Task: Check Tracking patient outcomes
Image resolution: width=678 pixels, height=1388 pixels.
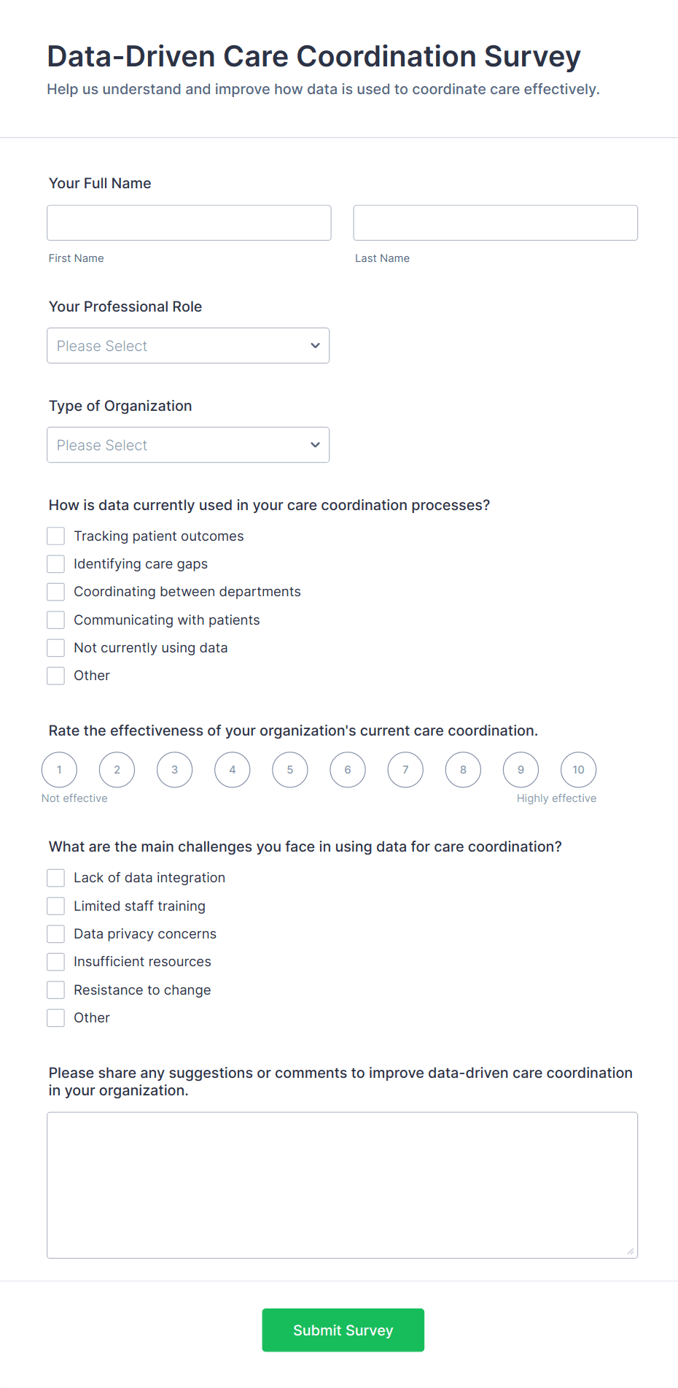Action: tap(56, 536)
